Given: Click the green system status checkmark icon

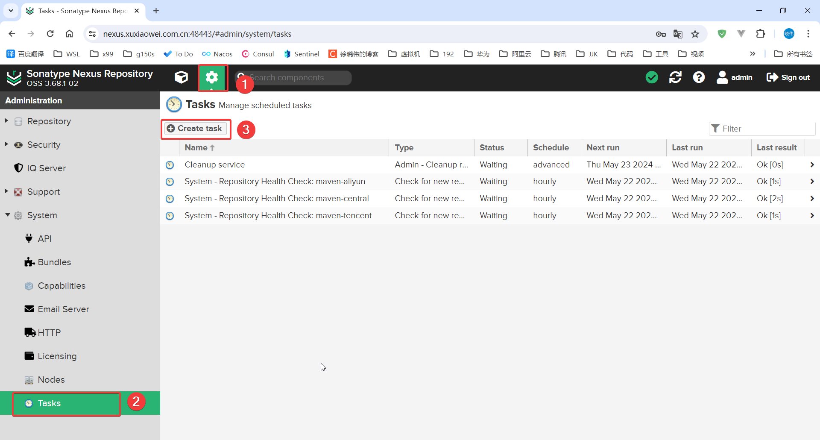Looking at the screenshot, I should point(652,77).
